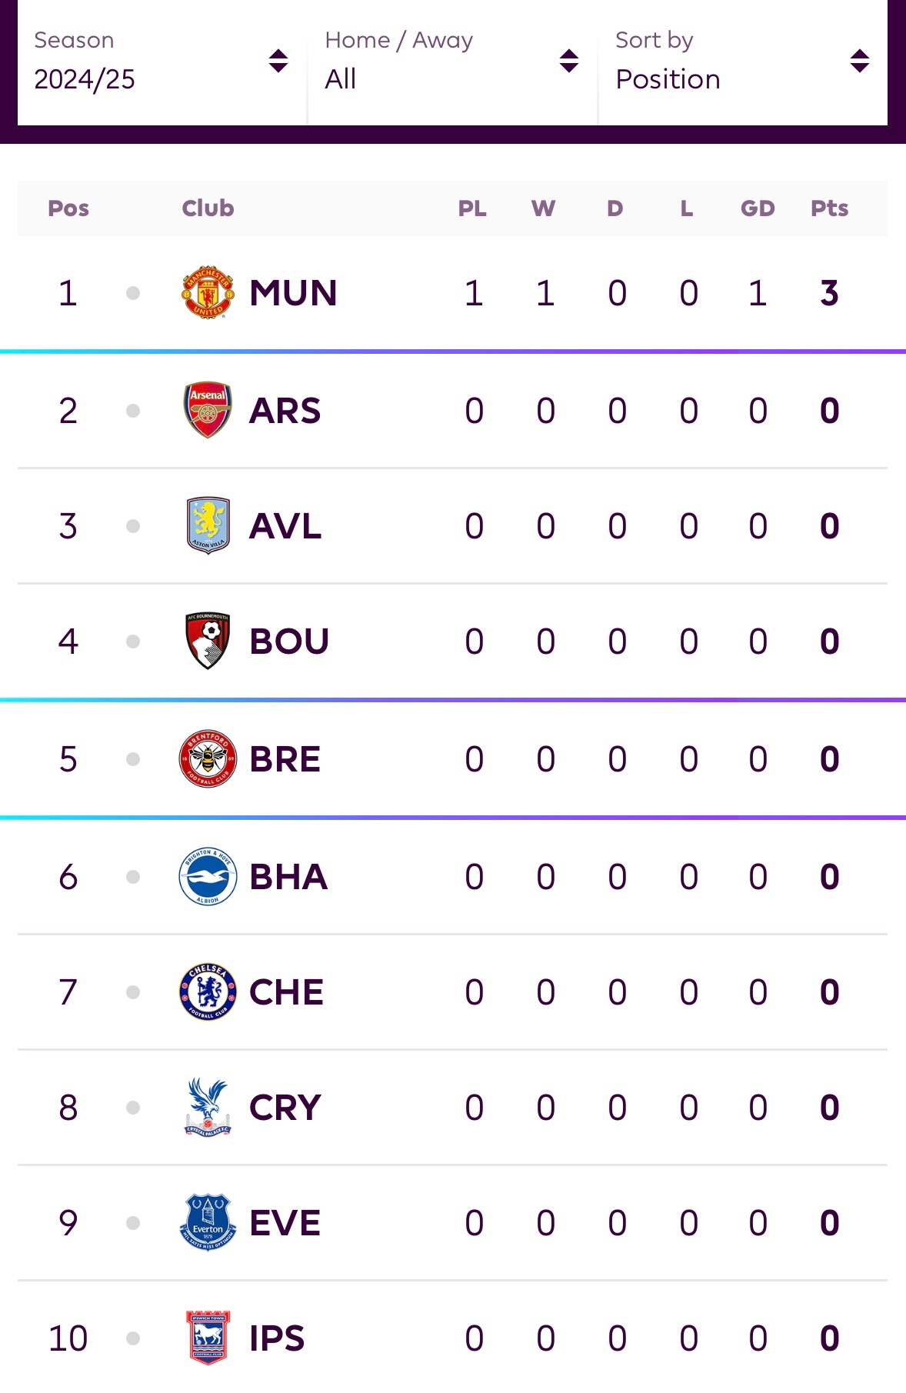Viewport: 906px width, 1393px height.
Task: Open the Season 2024/25 dropdown
Action: (162, 61)
